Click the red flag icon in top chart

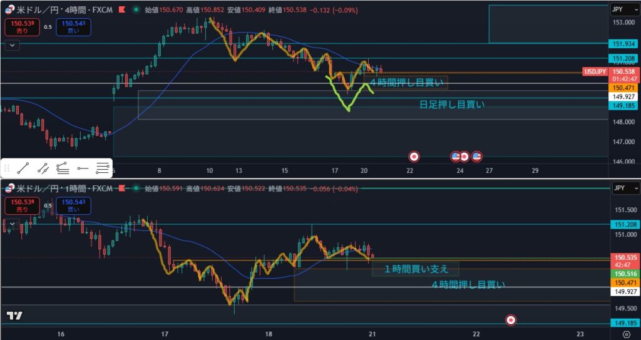(121, 10)
